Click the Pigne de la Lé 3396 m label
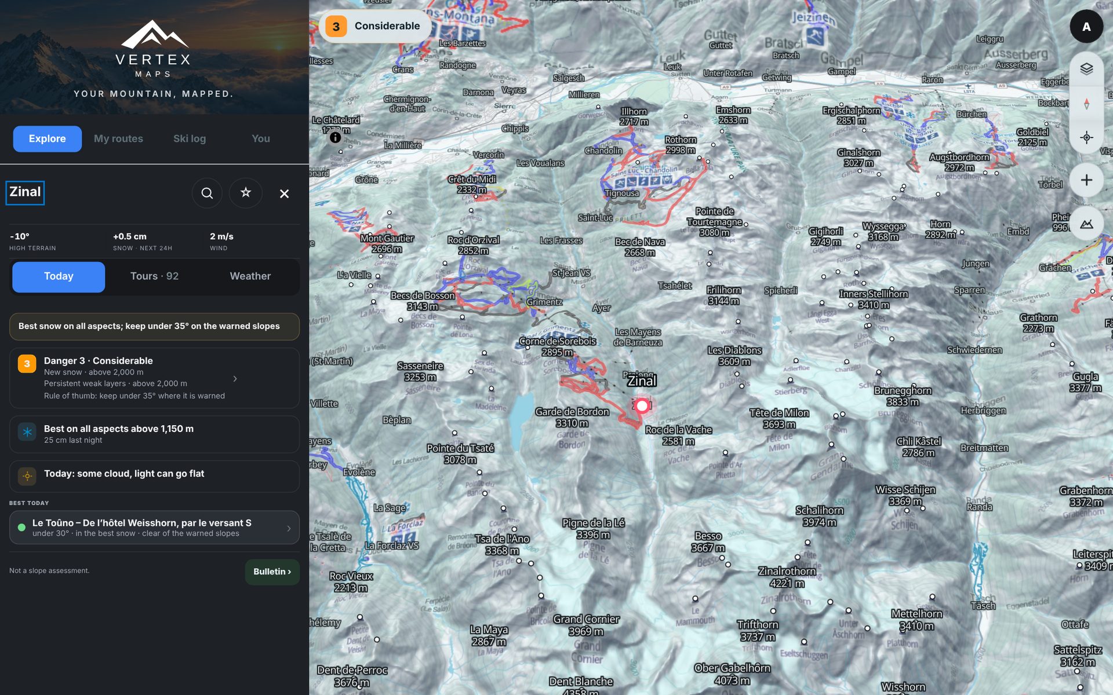 click(593, 529)
